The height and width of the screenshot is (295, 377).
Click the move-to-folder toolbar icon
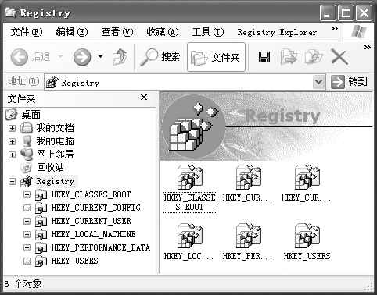pos(289,57)
